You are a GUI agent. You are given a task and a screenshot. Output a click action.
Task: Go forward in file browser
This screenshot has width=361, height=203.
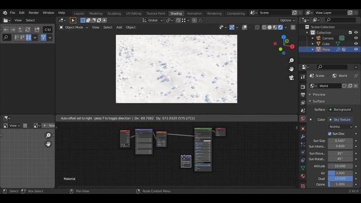[13, 30]
